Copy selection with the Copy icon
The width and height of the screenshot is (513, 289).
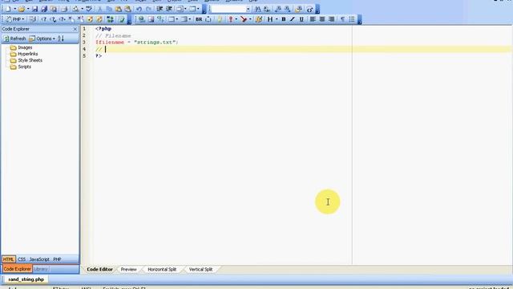click(109, 9)
